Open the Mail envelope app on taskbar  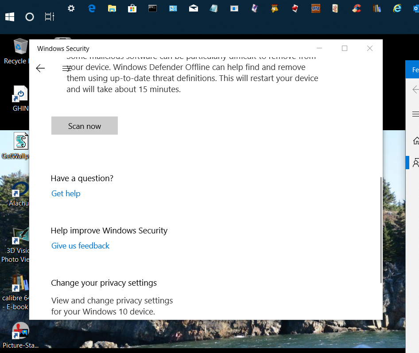coord(194,8)
